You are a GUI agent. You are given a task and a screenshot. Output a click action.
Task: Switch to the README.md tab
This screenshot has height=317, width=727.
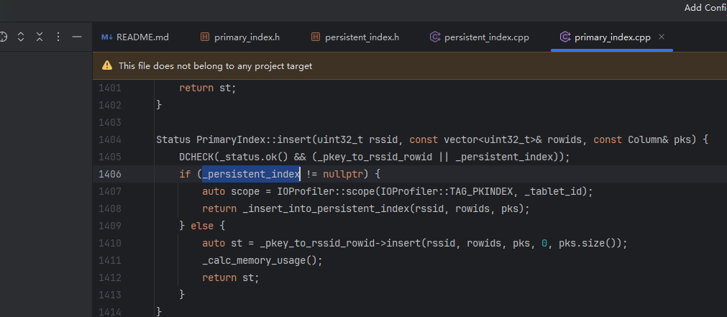pyautogui.click(x=142, y=37)
